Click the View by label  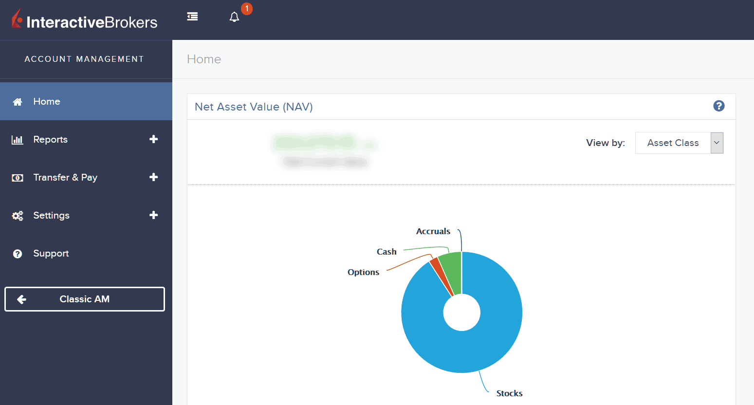(606, 143)
